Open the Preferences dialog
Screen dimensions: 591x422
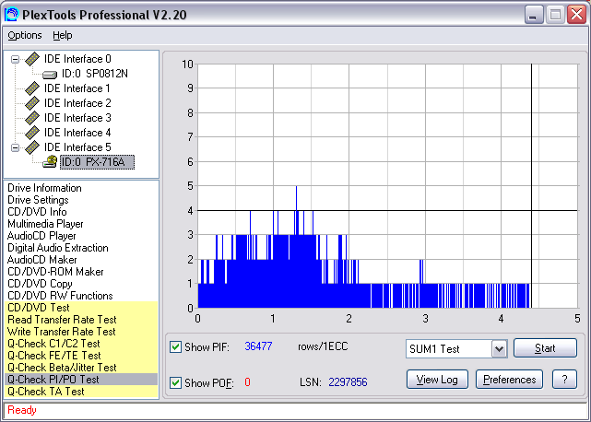[x=509, y=380]
